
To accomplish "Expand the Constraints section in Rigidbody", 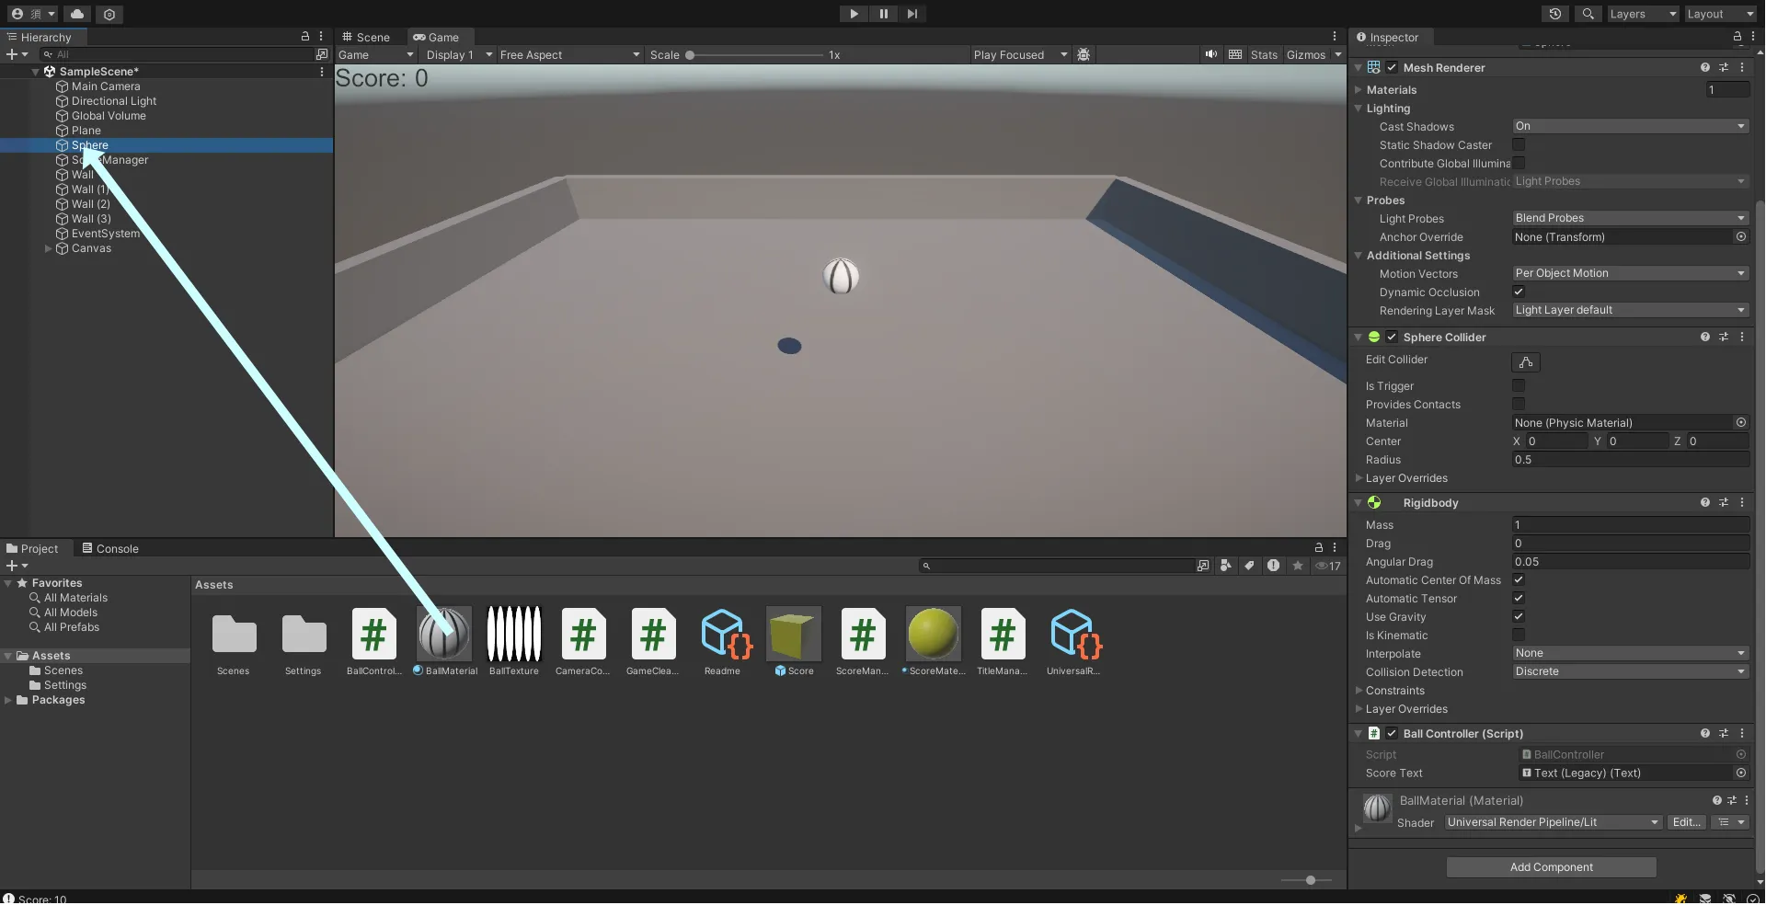I will pos(1394,691).
